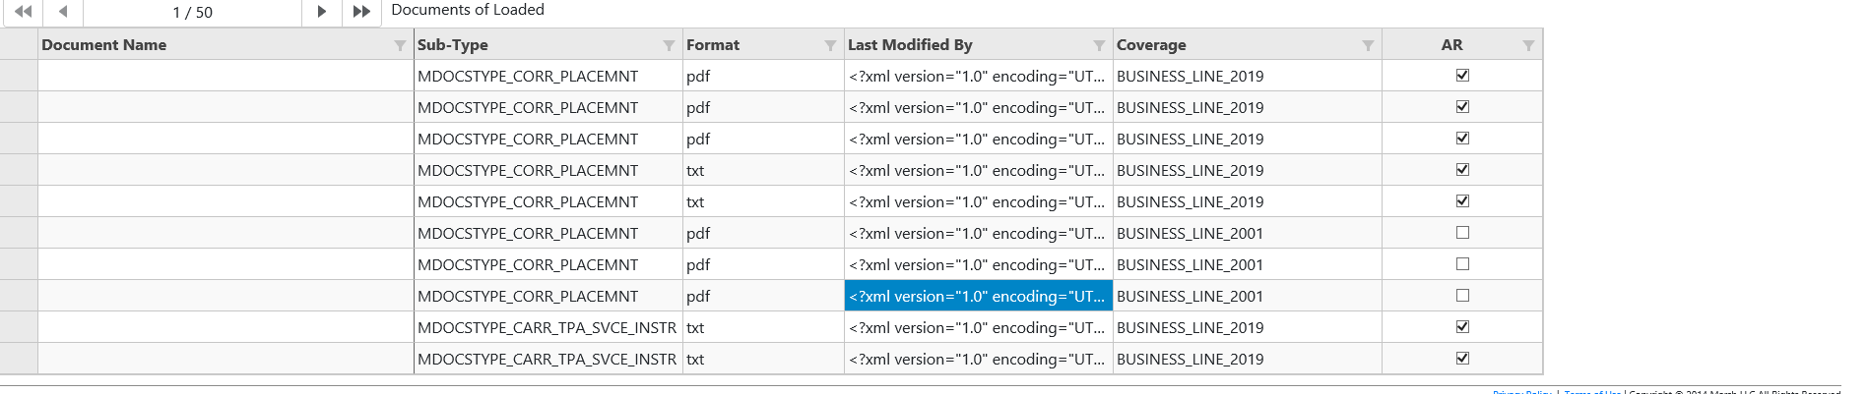This screenshot has height=394, width=1868.
Task: Open filter for Last Modified By column
Action: pyautogui.click(x=1099, y=45)
